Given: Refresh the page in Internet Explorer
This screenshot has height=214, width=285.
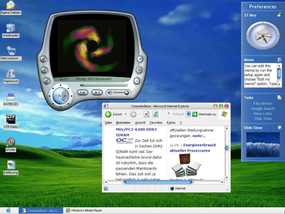Looking at the screenshot, I should point(155,114).
